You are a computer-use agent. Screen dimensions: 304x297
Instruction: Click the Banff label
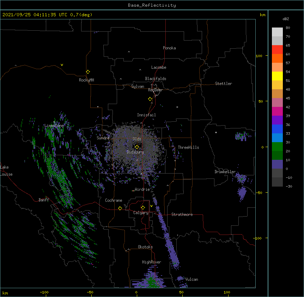click(x=44, y=200)
